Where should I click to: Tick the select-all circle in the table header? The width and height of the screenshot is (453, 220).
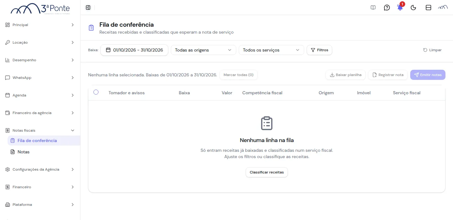pyautogui.click(x=96, y=92)
